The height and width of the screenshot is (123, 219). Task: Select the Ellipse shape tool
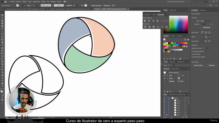click(x=2, y=34)
